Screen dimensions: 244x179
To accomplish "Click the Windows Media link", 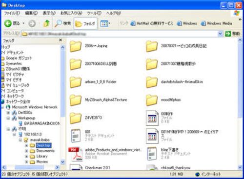I will click(x=216, y=23).
